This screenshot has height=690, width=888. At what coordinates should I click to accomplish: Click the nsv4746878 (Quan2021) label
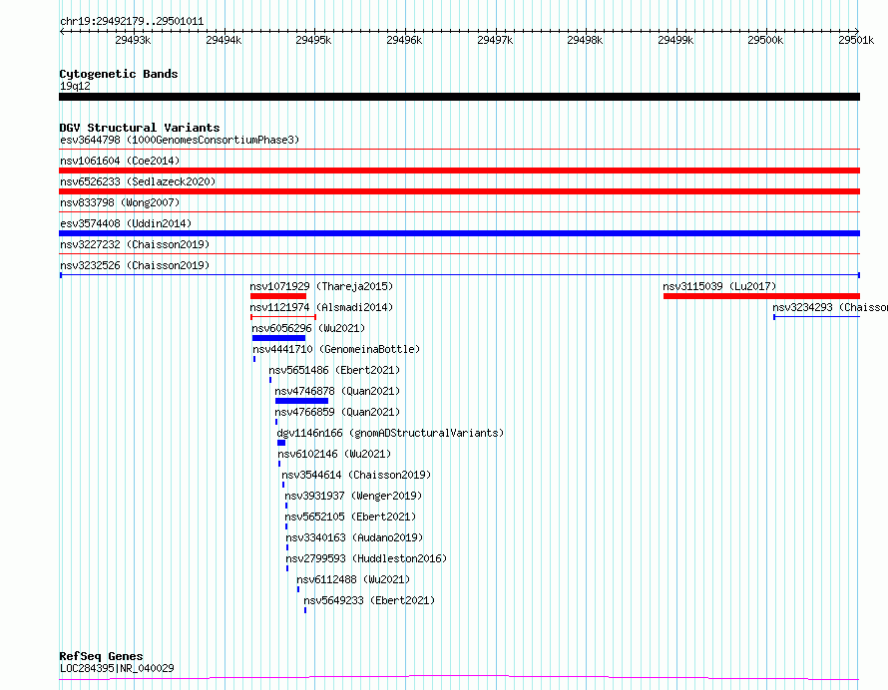pyautogui.click(x=337, y=391)
